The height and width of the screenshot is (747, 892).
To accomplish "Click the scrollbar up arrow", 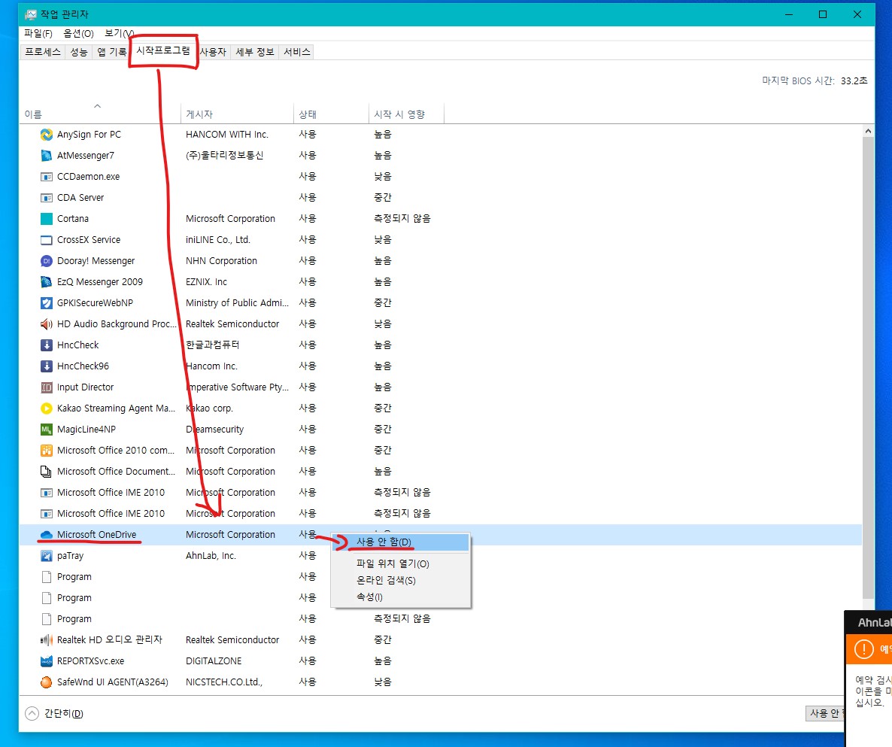I will point(868,132).
